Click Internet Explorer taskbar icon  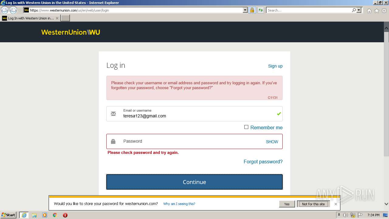coord(24,215)
